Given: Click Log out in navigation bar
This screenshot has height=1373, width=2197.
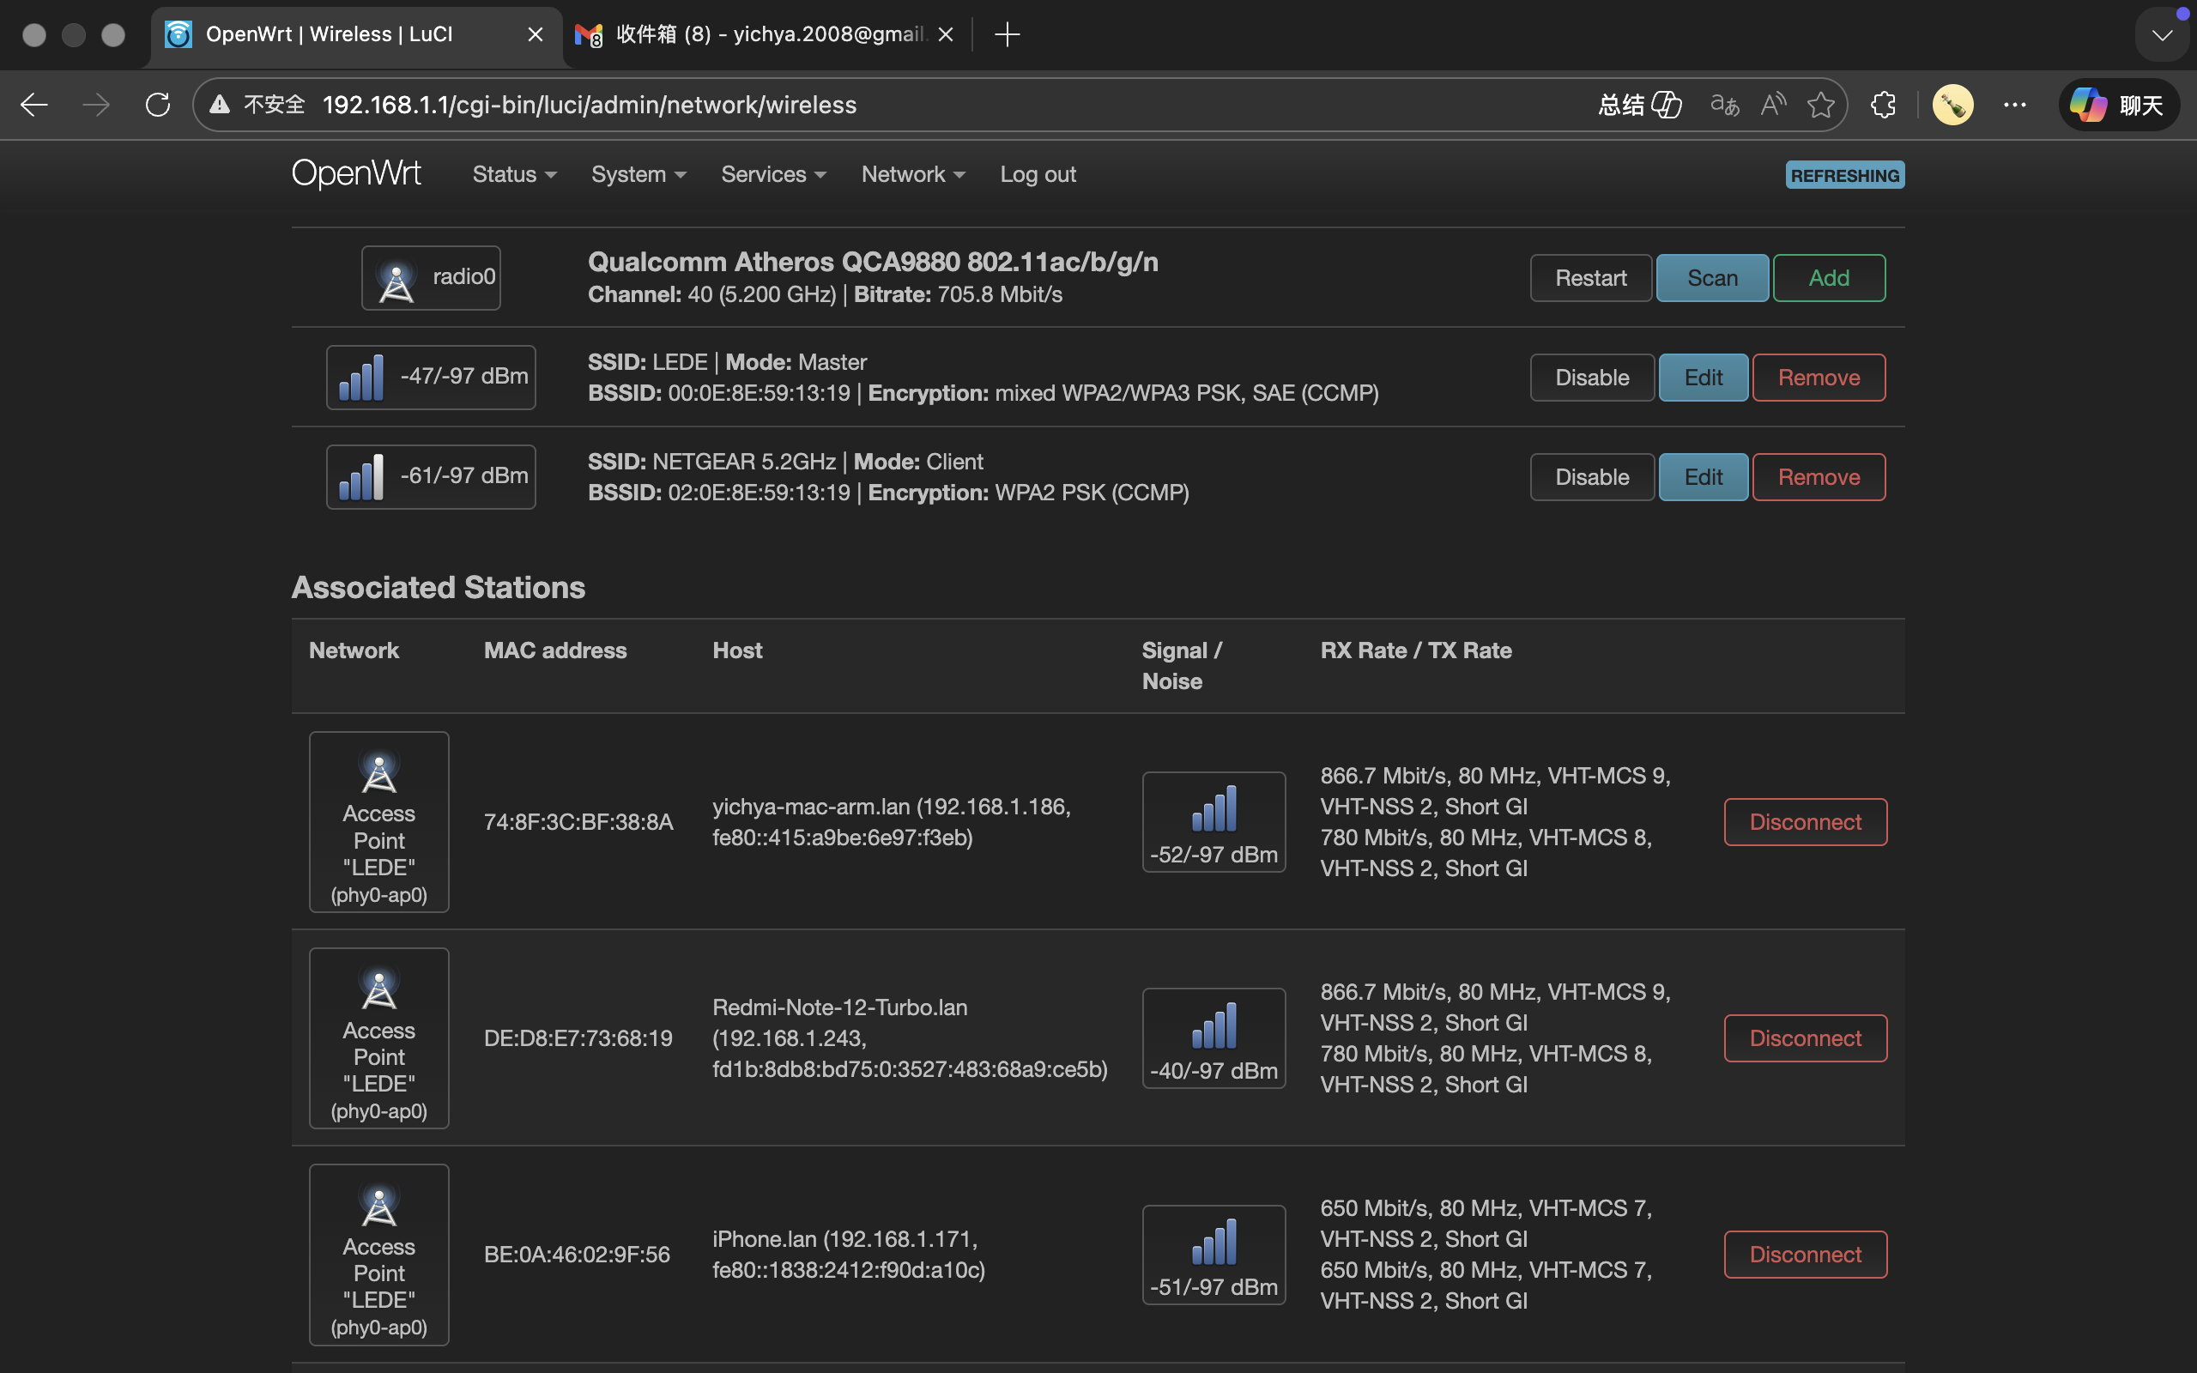Looking at the screenshot, I should (1038, 174).
